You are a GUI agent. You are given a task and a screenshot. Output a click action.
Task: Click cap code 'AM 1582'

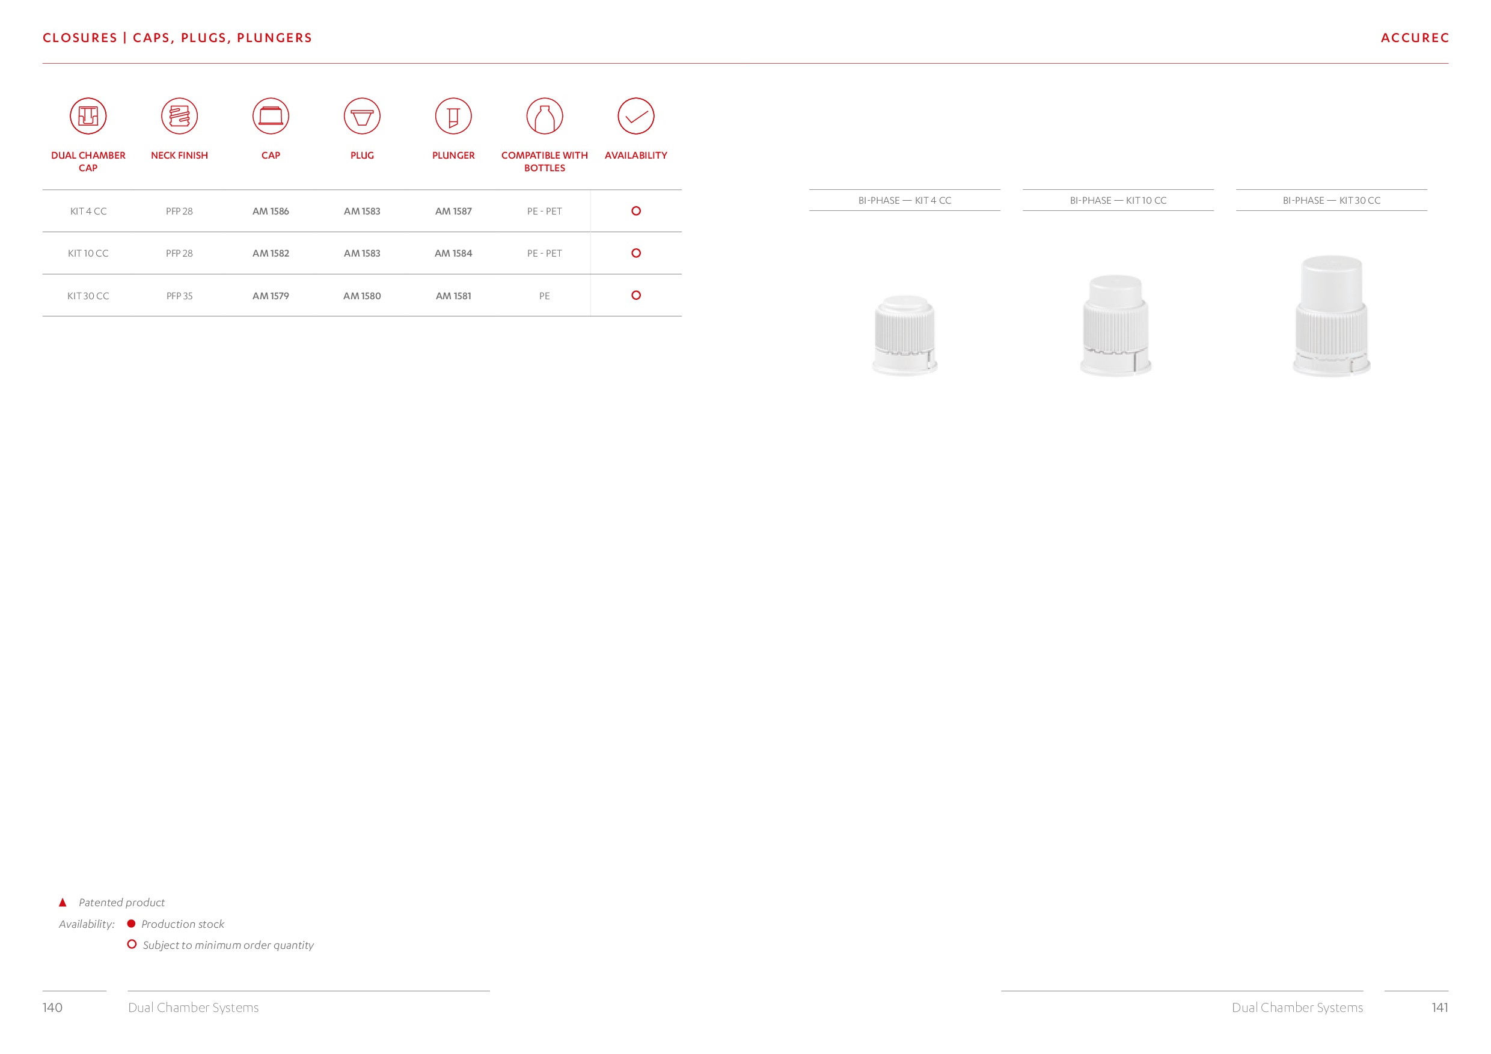271,254
